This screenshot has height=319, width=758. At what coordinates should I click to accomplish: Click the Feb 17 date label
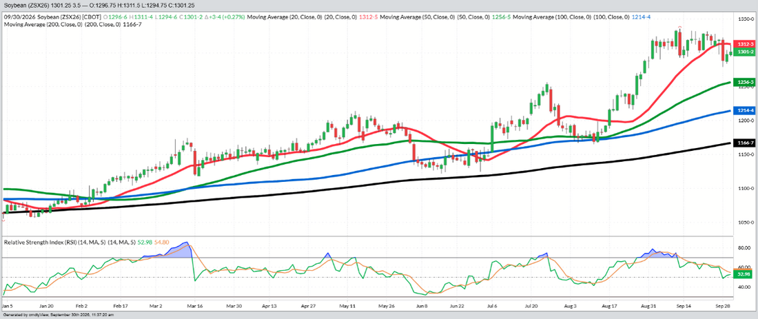click(x=121, y=306)
